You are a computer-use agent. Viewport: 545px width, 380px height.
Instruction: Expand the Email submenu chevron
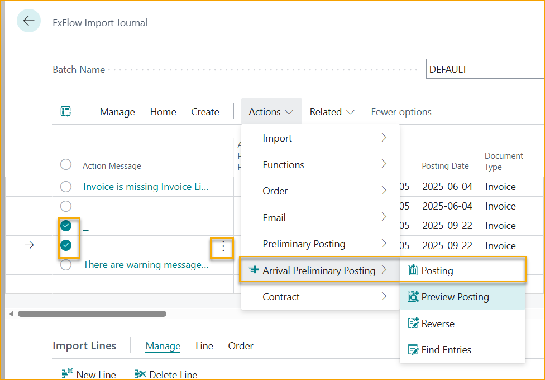384,217
